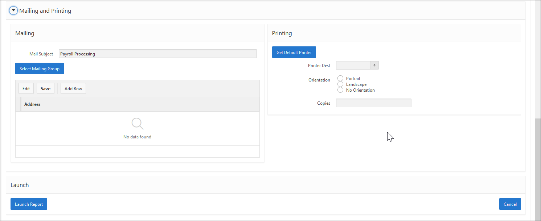The height and width of the screenshot is (221, 541).
Task: Click the Printer Dest dropdown arrow
Action: click(x=374, y=65)
